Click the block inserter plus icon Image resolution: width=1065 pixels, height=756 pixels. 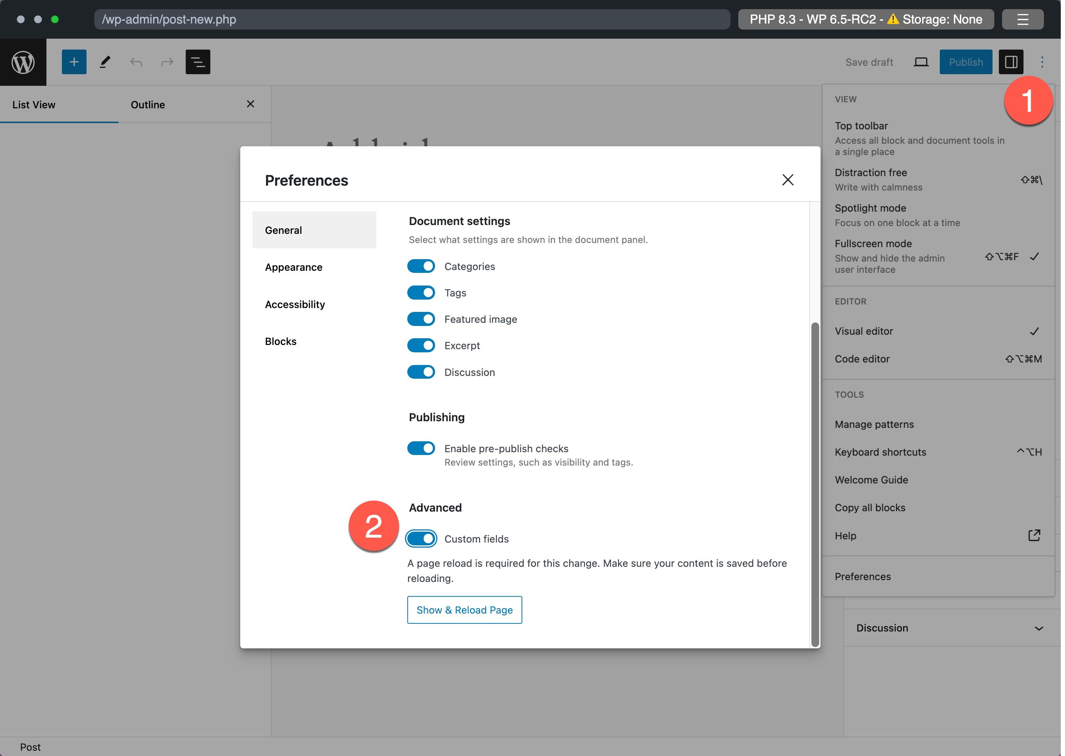click(73, 62)
